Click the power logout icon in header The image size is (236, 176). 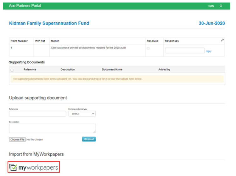[x=221, y=6]
